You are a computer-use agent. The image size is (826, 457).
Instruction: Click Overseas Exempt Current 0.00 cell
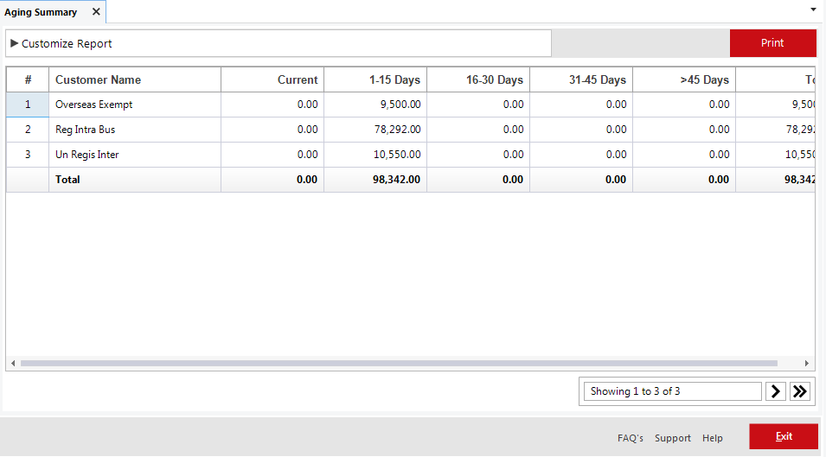(x=272, y=105)
